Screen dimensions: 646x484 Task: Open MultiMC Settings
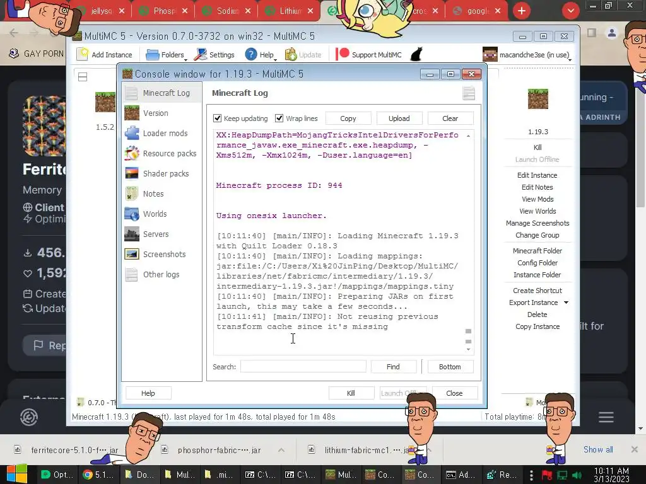tap(214, 55)
